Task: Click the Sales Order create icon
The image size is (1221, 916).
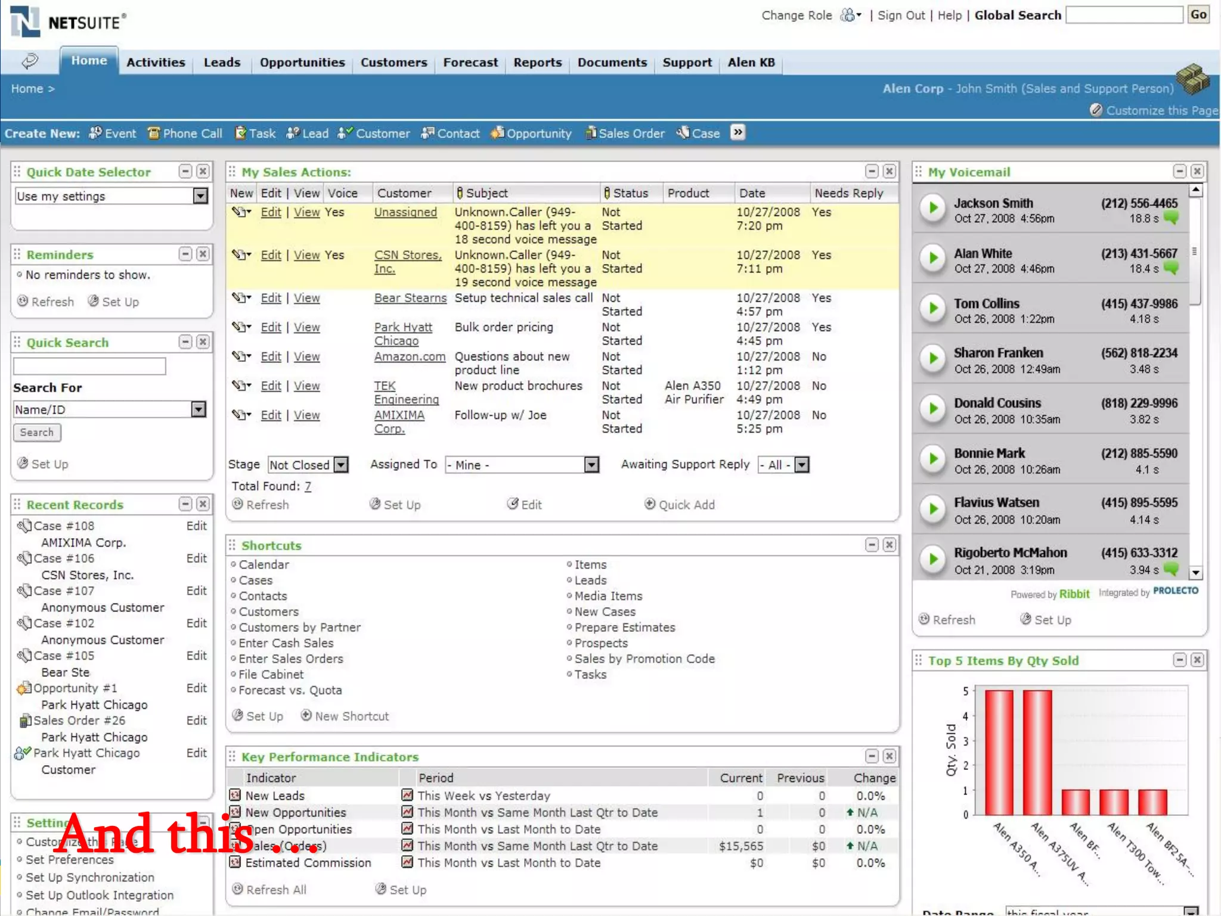Action: 591,133
